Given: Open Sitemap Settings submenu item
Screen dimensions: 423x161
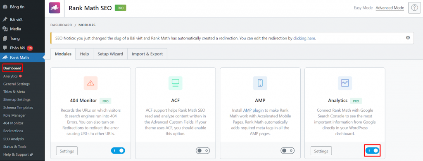Looking at the screenshot, I should tap(17, 99).
